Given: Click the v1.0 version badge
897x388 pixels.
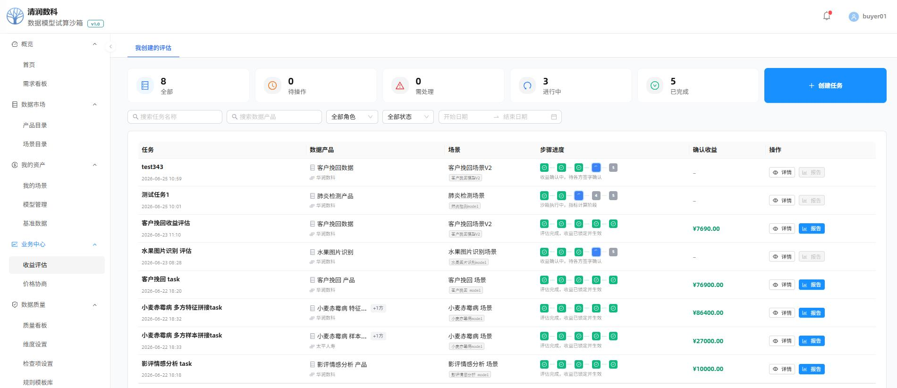Looking at the screenshot, I should point(95,24).
